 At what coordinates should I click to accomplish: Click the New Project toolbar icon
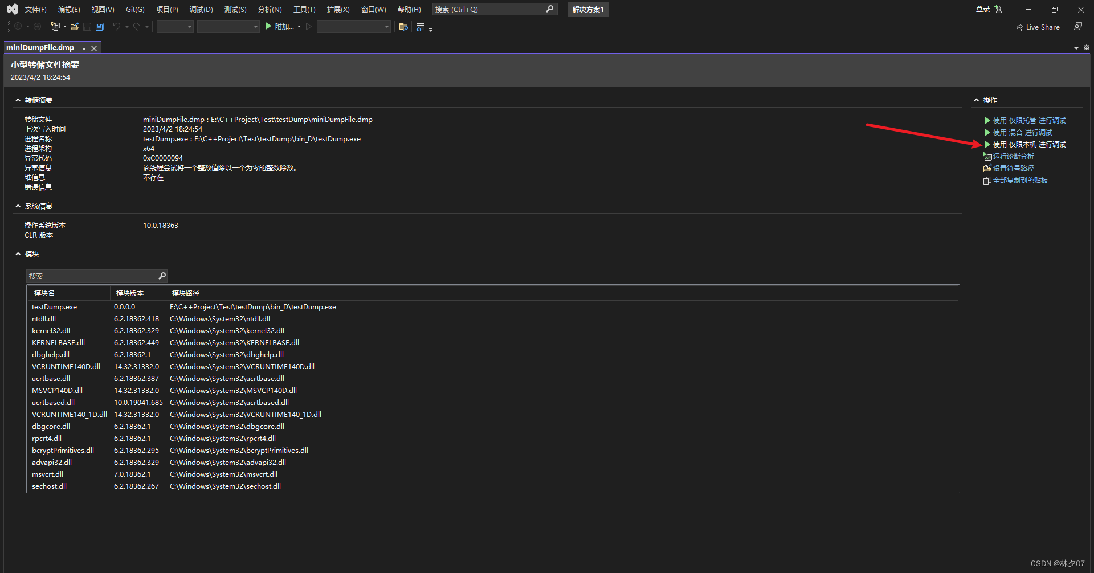(x=55, y=27)
